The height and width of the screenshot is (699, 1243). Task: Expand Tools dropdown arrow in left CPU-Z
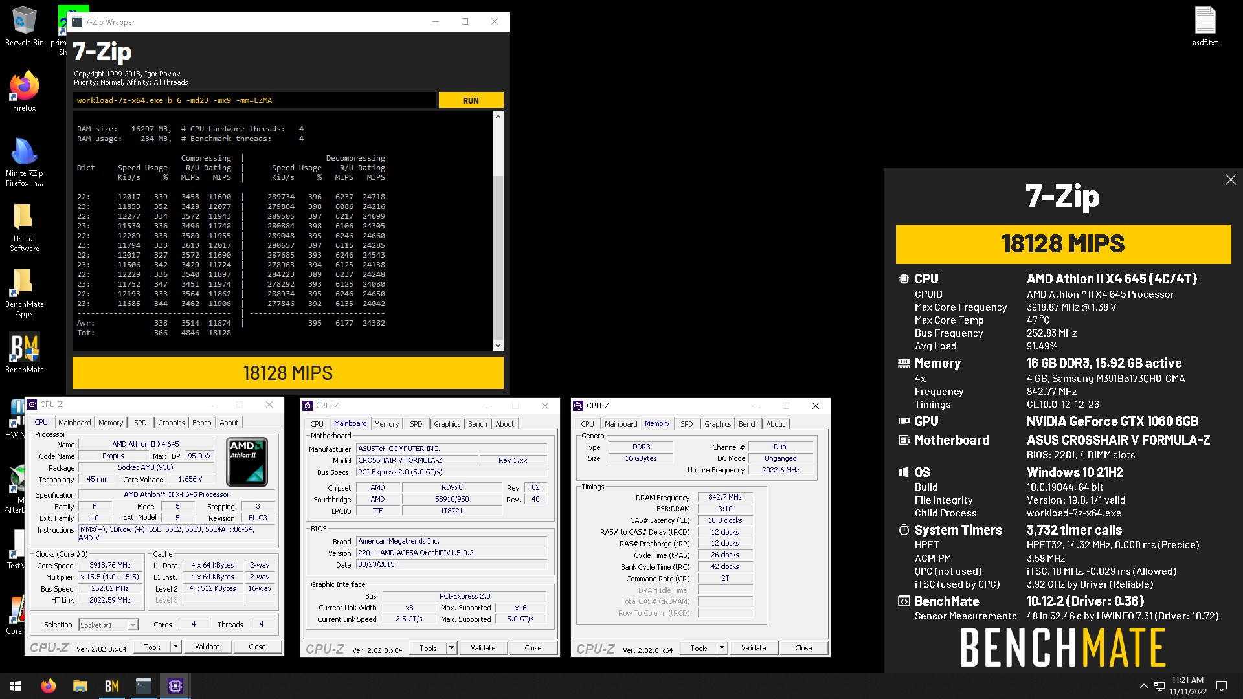175,647
